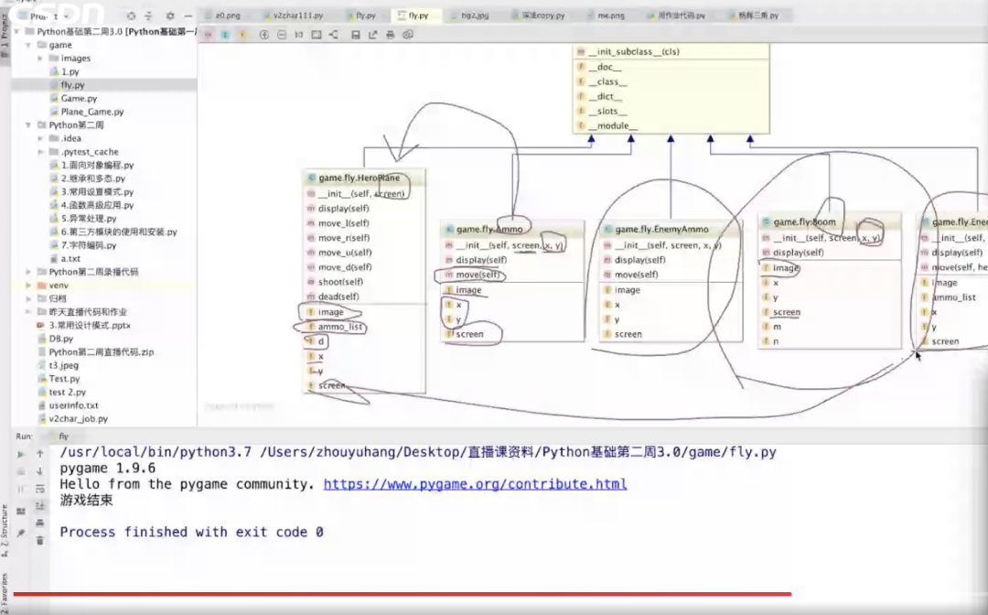Click the print diagram icon
988x615 pixels.
[391, 35]
